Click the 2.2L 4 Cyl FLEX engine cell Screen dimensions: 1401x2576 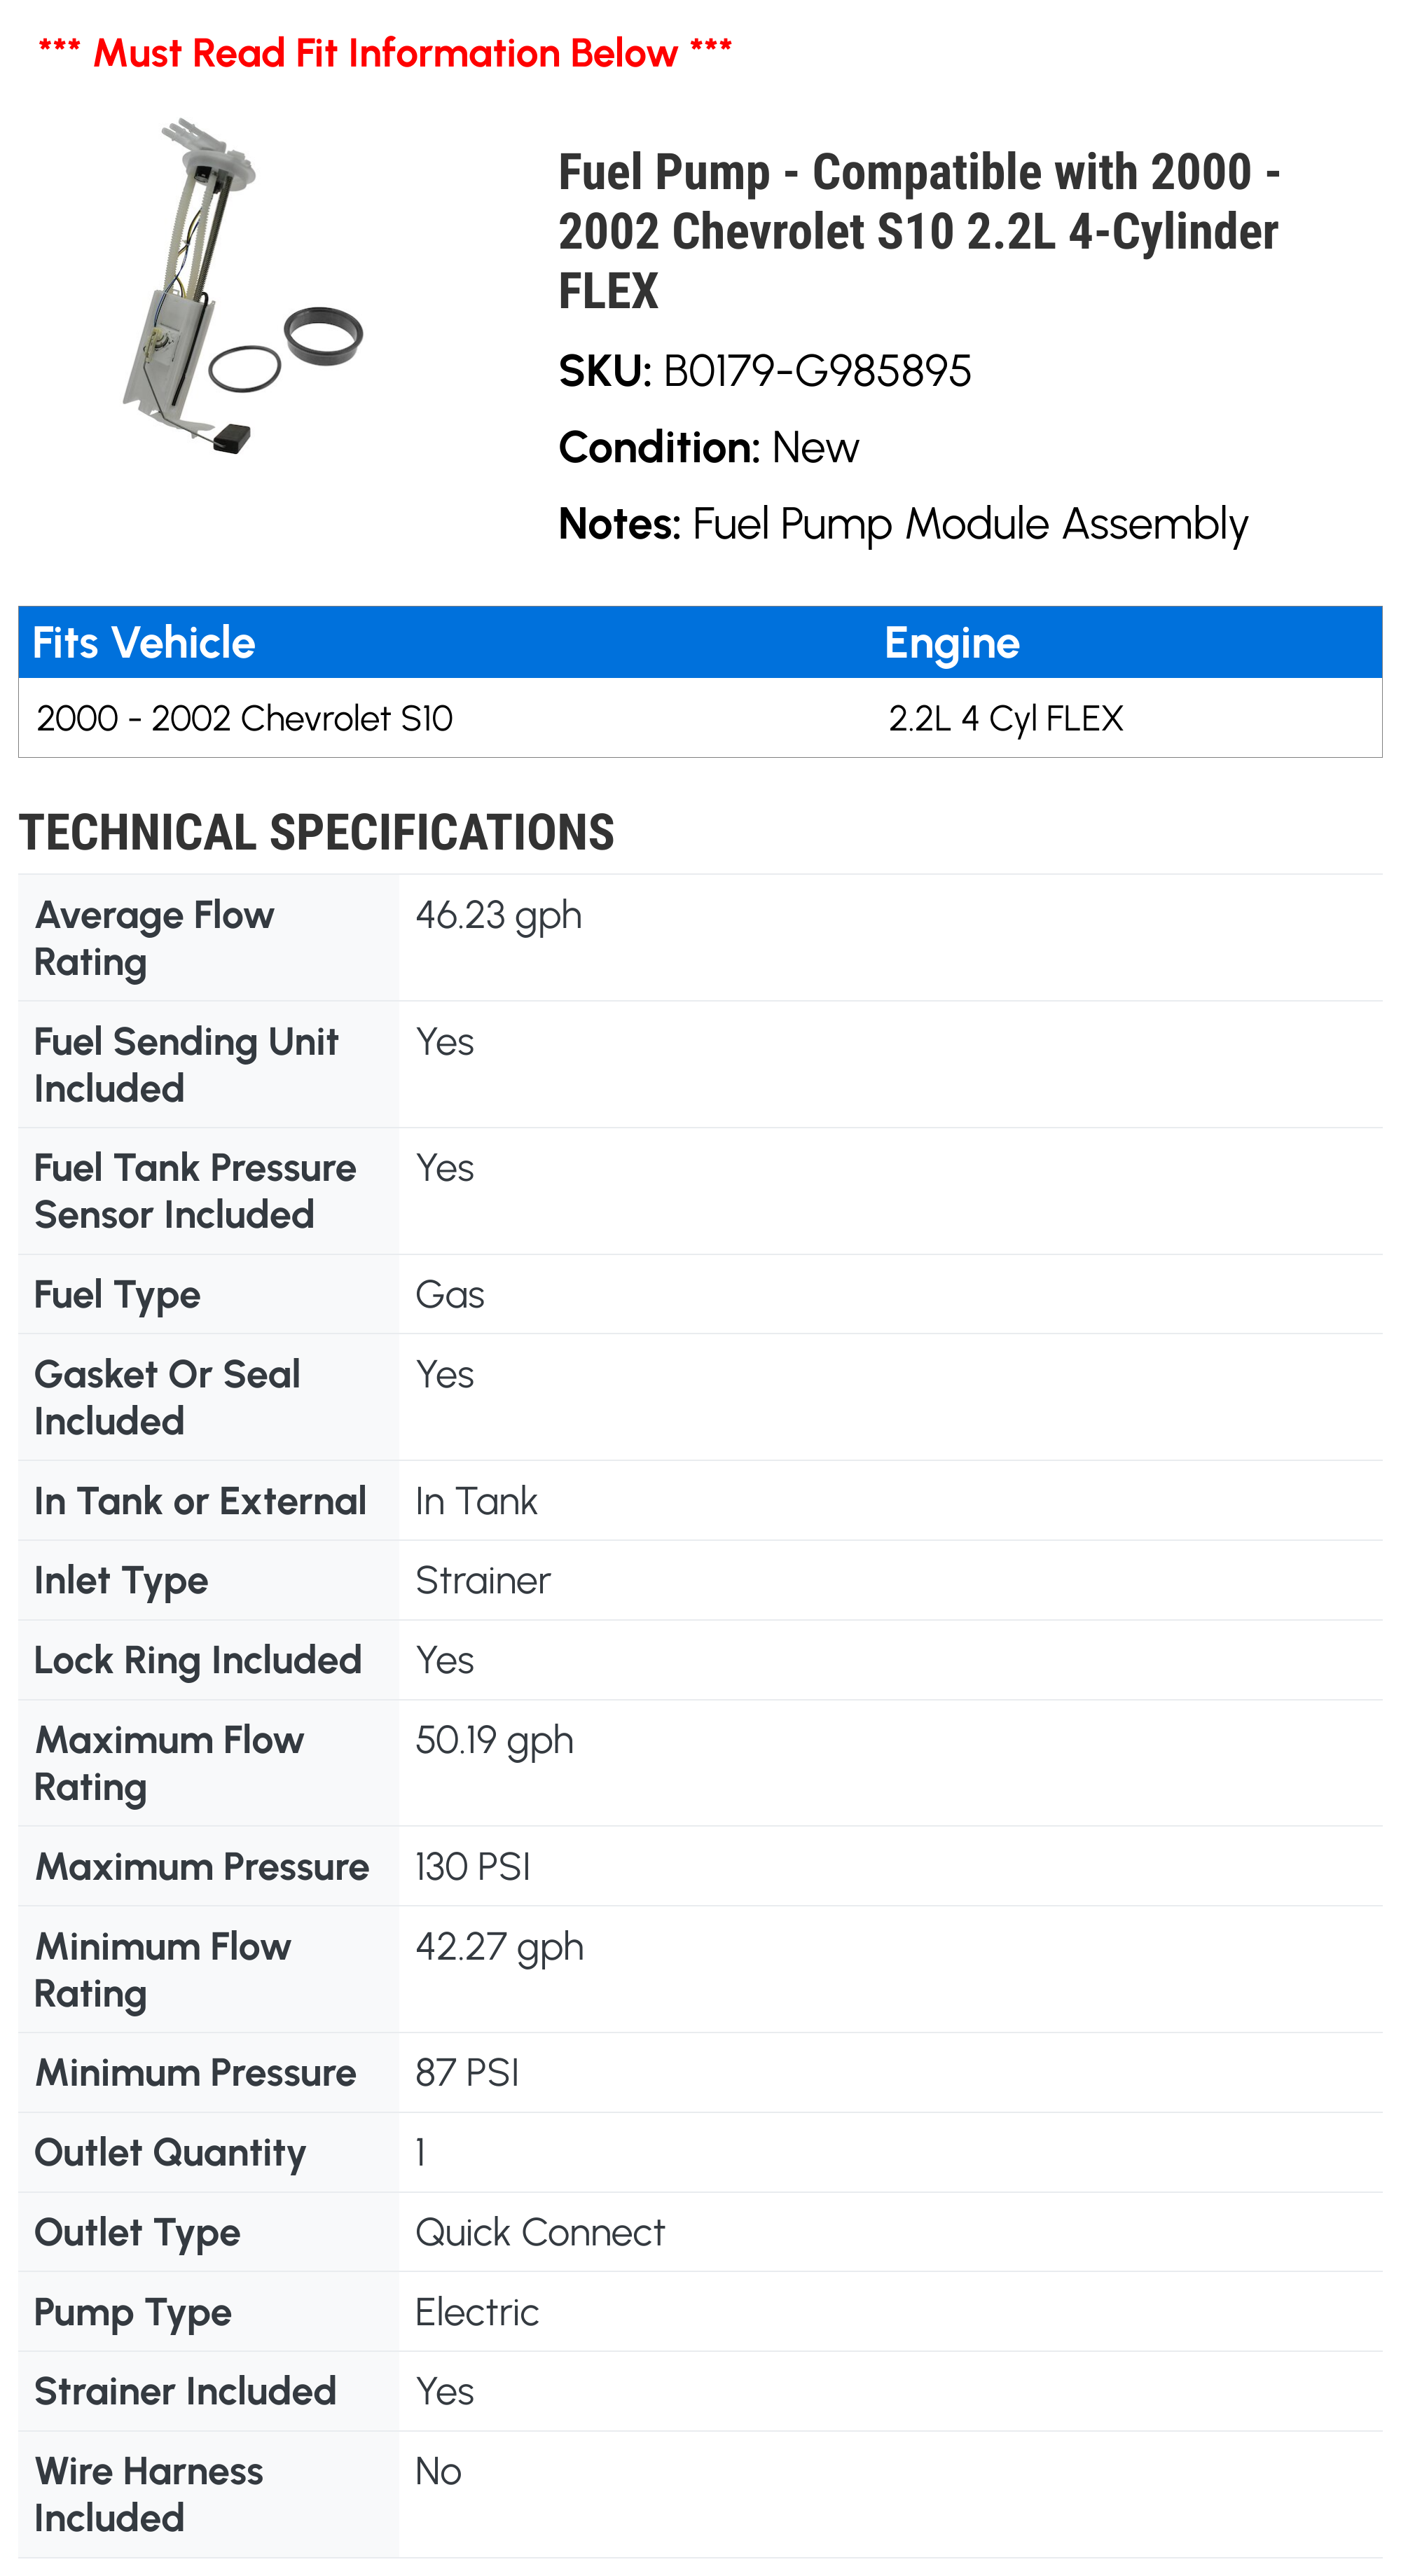1005,718
